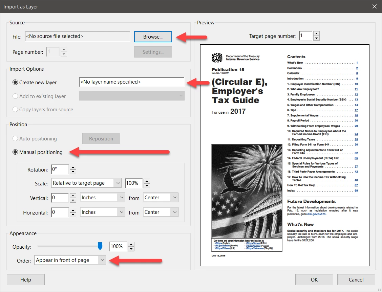This screenshot has width=382, height=292.
Task: Increase the Rotation angle
Action: 73,167
